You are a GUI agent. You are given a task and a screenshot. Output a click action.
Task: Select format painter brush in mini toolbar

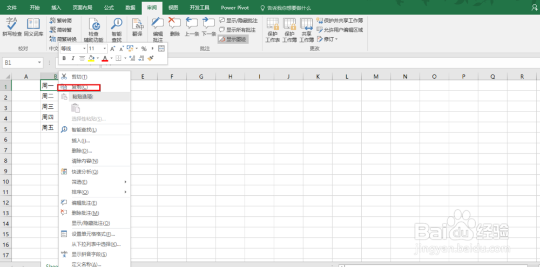pos(150,58)
